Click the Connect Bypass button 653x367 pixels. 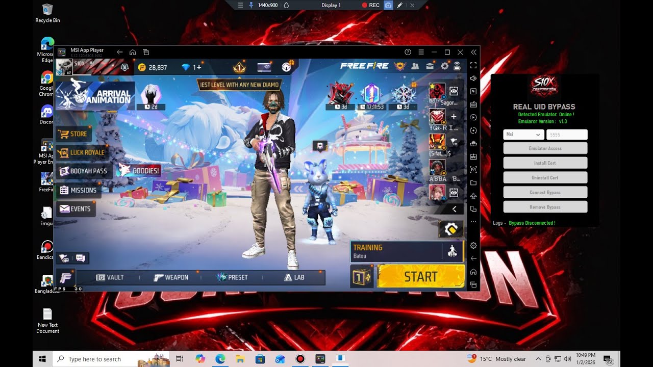[545, 192]
